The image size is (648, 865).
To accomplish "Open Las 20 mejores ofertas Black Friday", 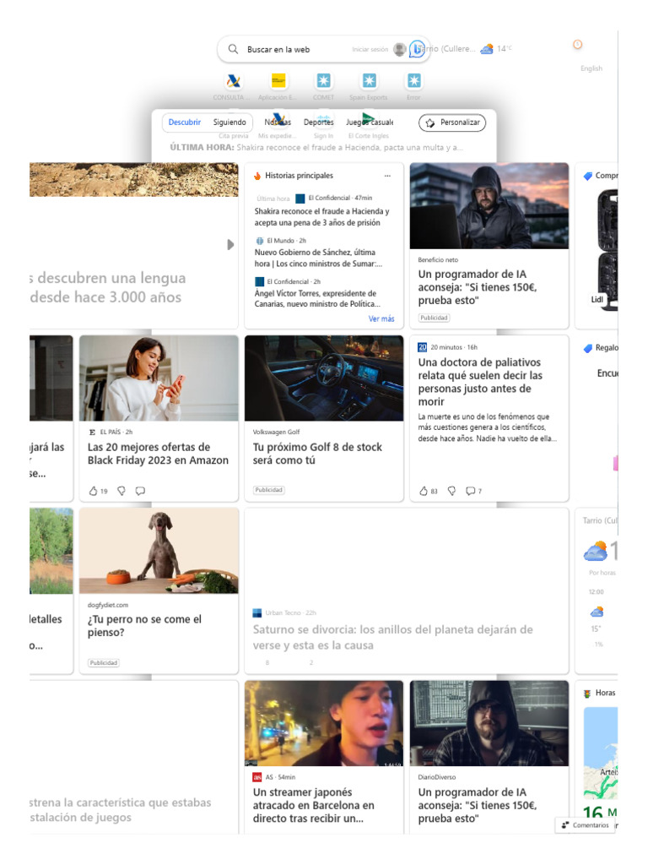I will pyautogui.click(x=158, y=454).
